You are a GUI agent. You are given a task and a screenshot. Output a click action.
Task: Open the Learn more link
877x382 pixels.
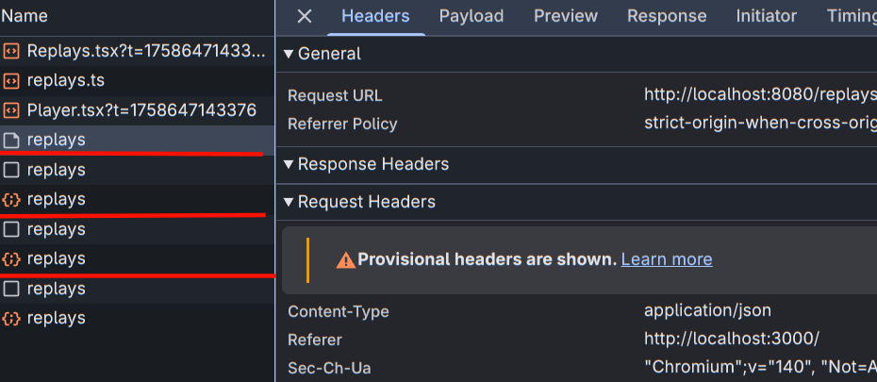tap(666, 259)
